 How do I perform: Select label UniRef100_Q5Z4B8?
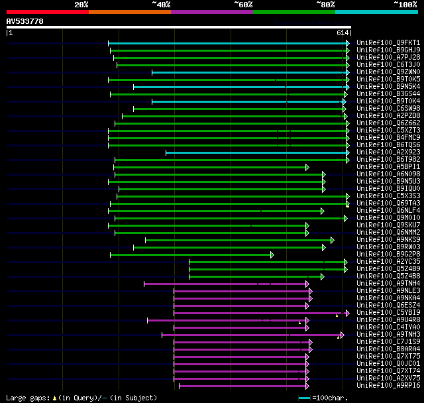[x=388, y=276]
